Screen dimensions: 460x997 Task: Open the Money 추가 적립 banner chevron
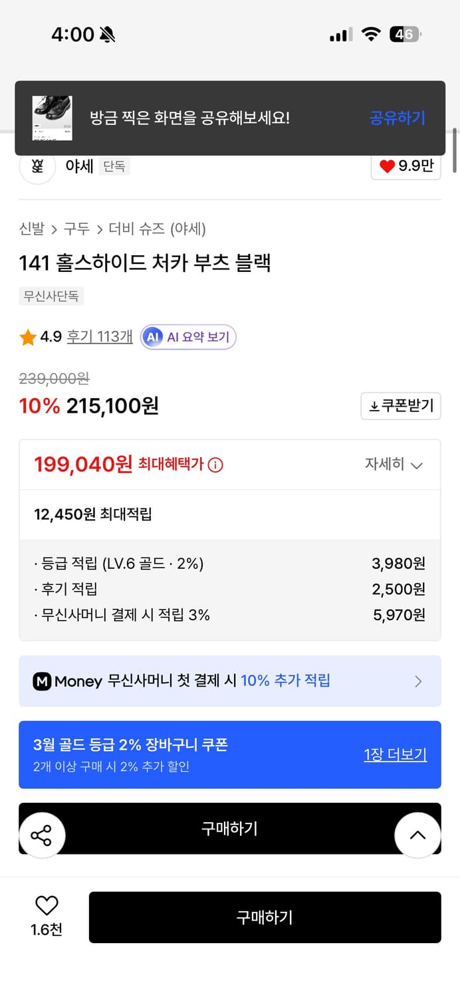coord(418,681)
